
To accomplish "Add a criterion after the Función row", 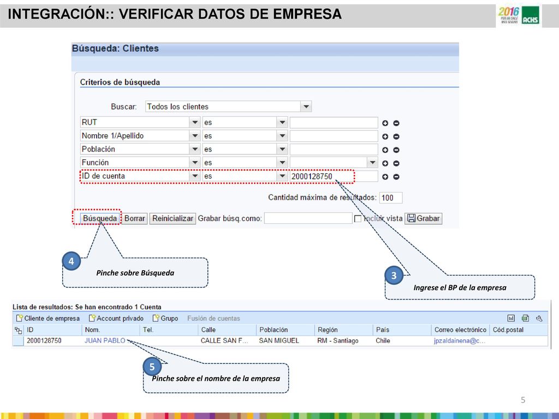I will [x=385, y=163].
